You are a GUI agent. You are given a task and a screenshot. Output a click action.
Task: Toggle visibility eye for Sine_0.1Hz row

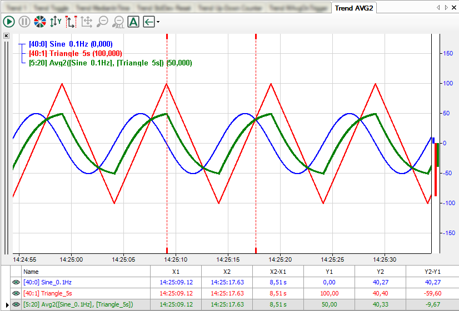[x=16, y=282]
